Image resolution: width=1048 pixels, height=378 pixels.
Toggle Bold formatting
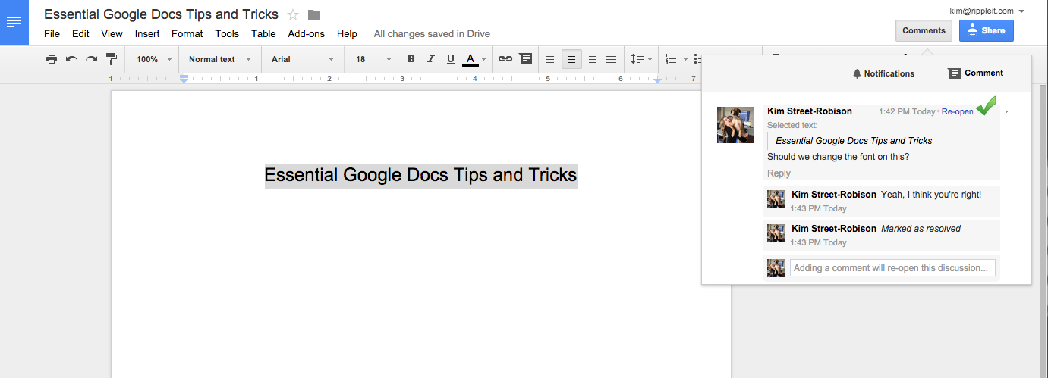pyautogui.click(x=411, y=59)
